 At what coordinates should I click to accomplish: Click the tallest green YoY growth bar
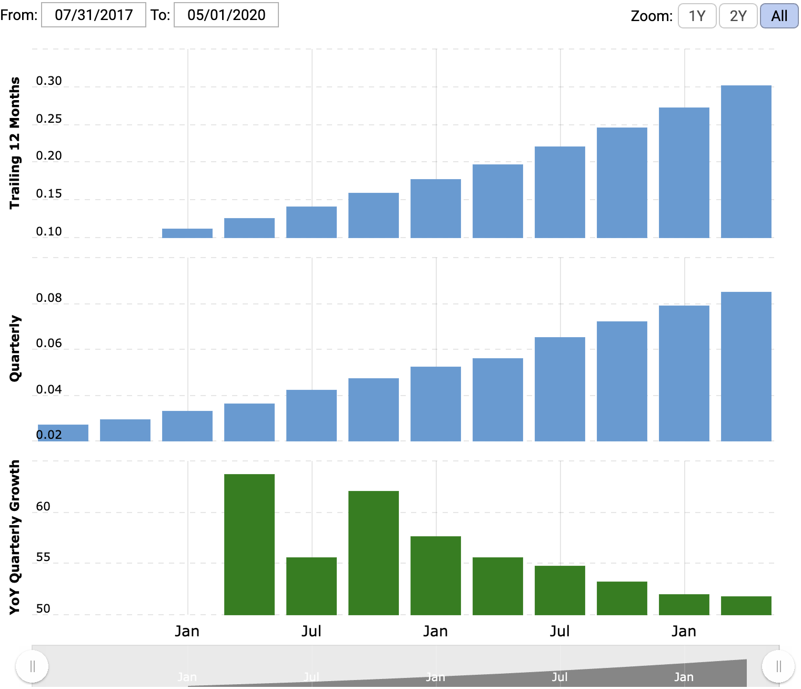tap(249, 545)
